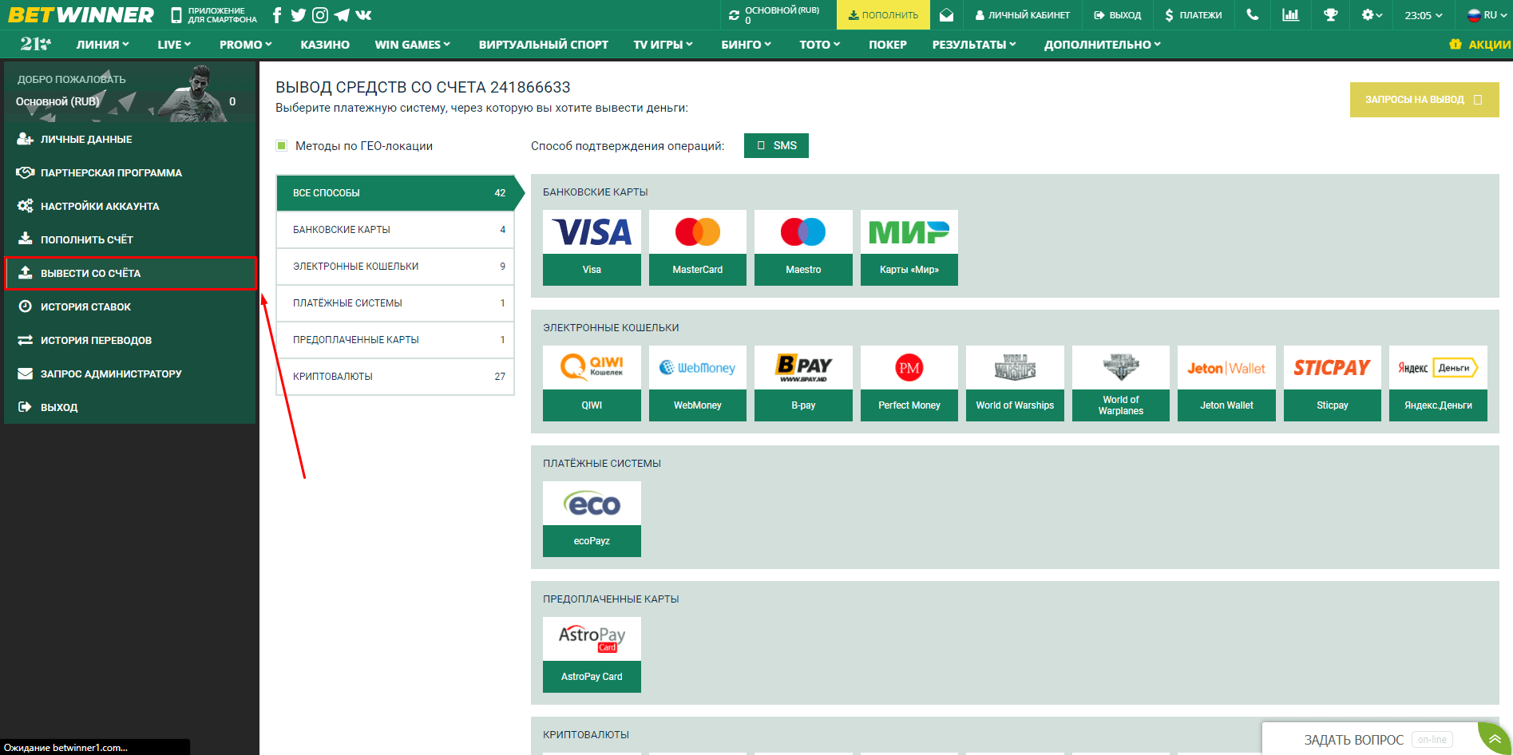This screenshot has width=1513, height=755.
Task: Expand the TV ИГРЫ dropdown
Action: click(x=663, y=45)
